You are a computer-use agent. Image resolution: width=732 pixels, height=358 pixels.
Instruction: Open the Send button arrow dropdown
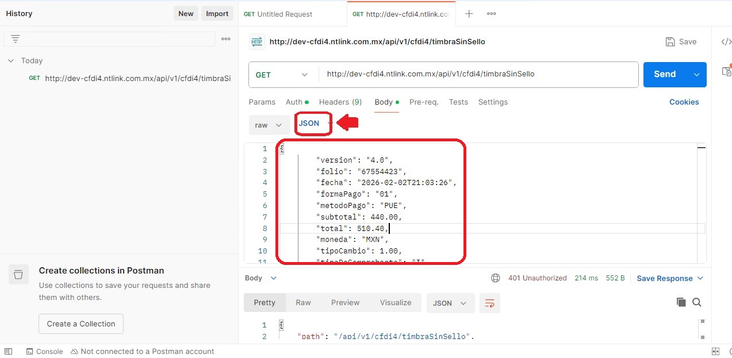point(697,75)
